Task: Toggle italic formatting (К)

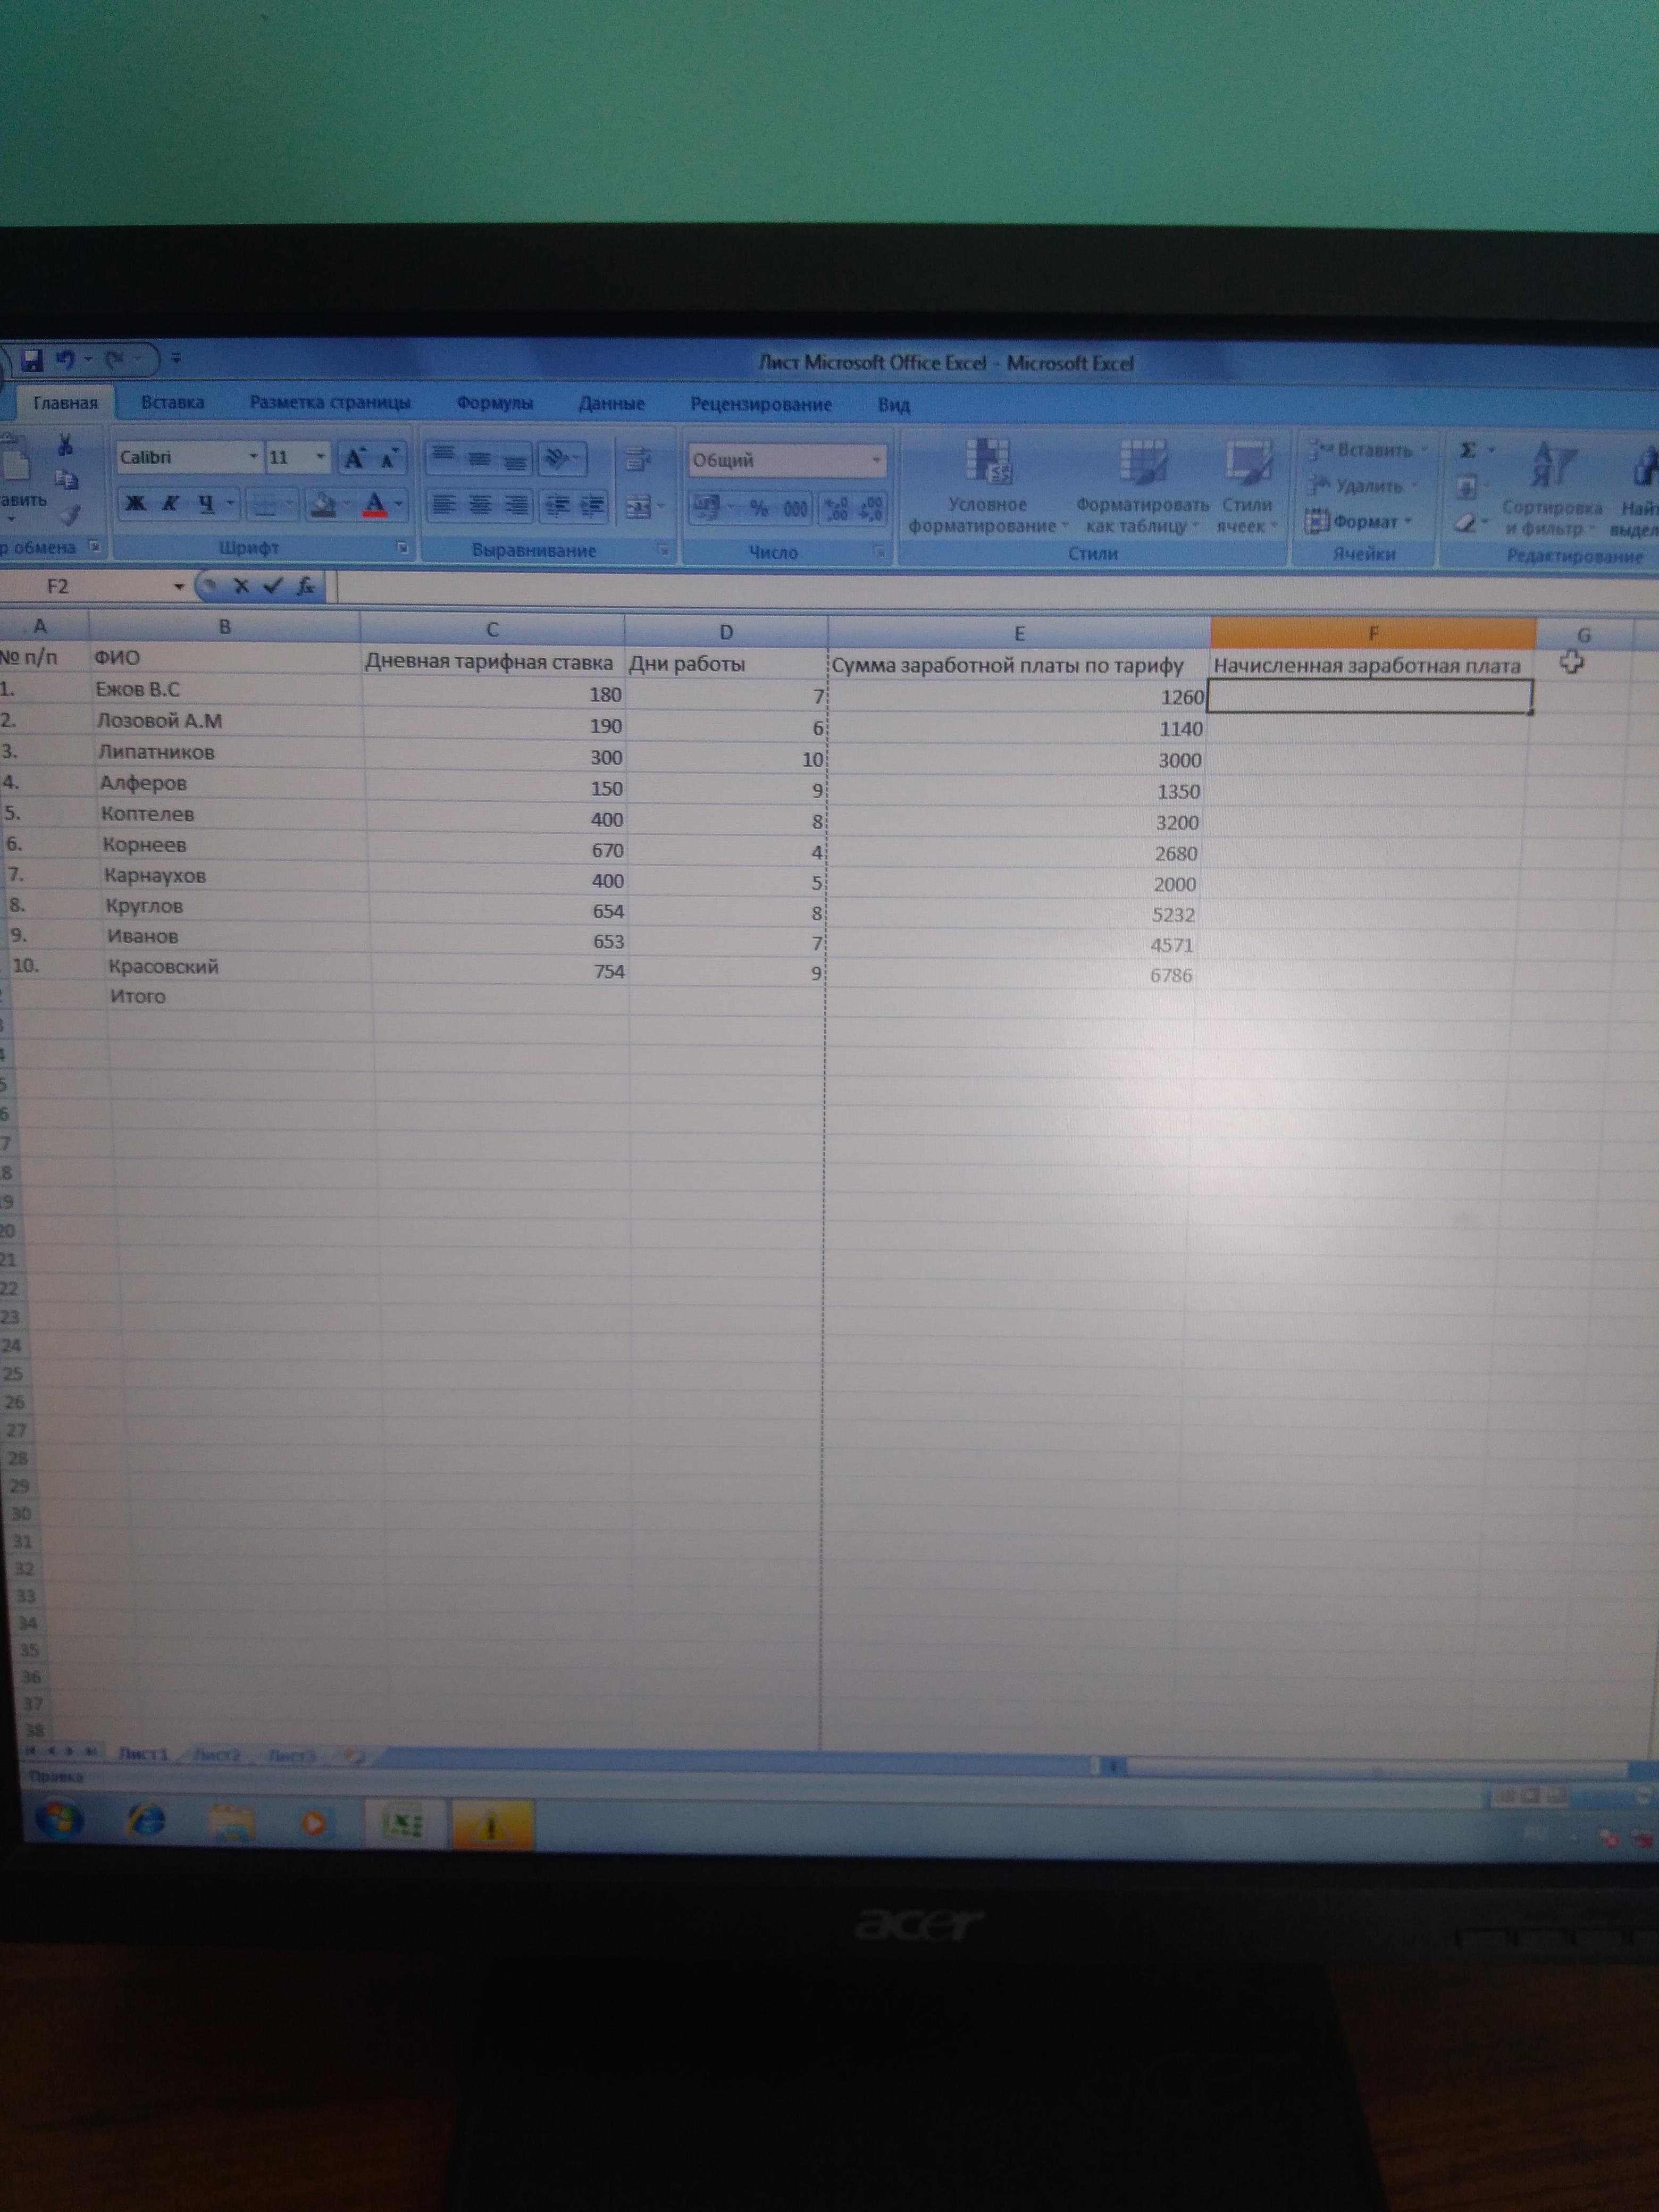Action: coord(170,503)
